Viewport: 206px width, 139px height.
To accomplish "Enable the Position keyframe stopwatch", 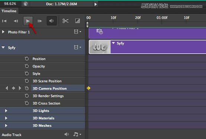I will (x=27, y=59).
